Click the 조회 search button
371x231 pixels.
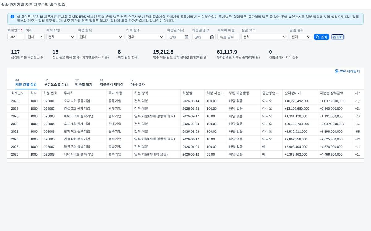pyautogui.click(x=322, y=37)
